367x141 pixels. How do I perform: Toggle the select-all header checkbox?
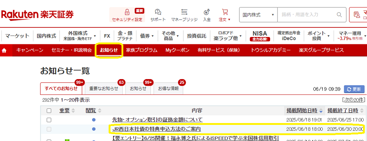point(49,111)
